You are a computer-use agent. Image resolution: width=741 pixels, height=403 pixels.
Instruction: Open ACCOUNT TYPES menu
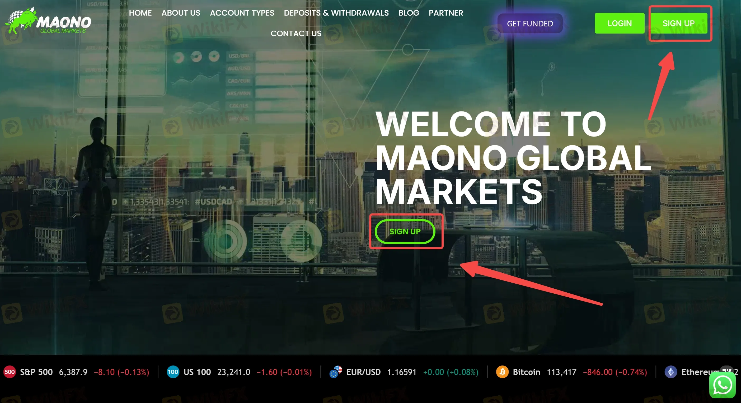242,13
